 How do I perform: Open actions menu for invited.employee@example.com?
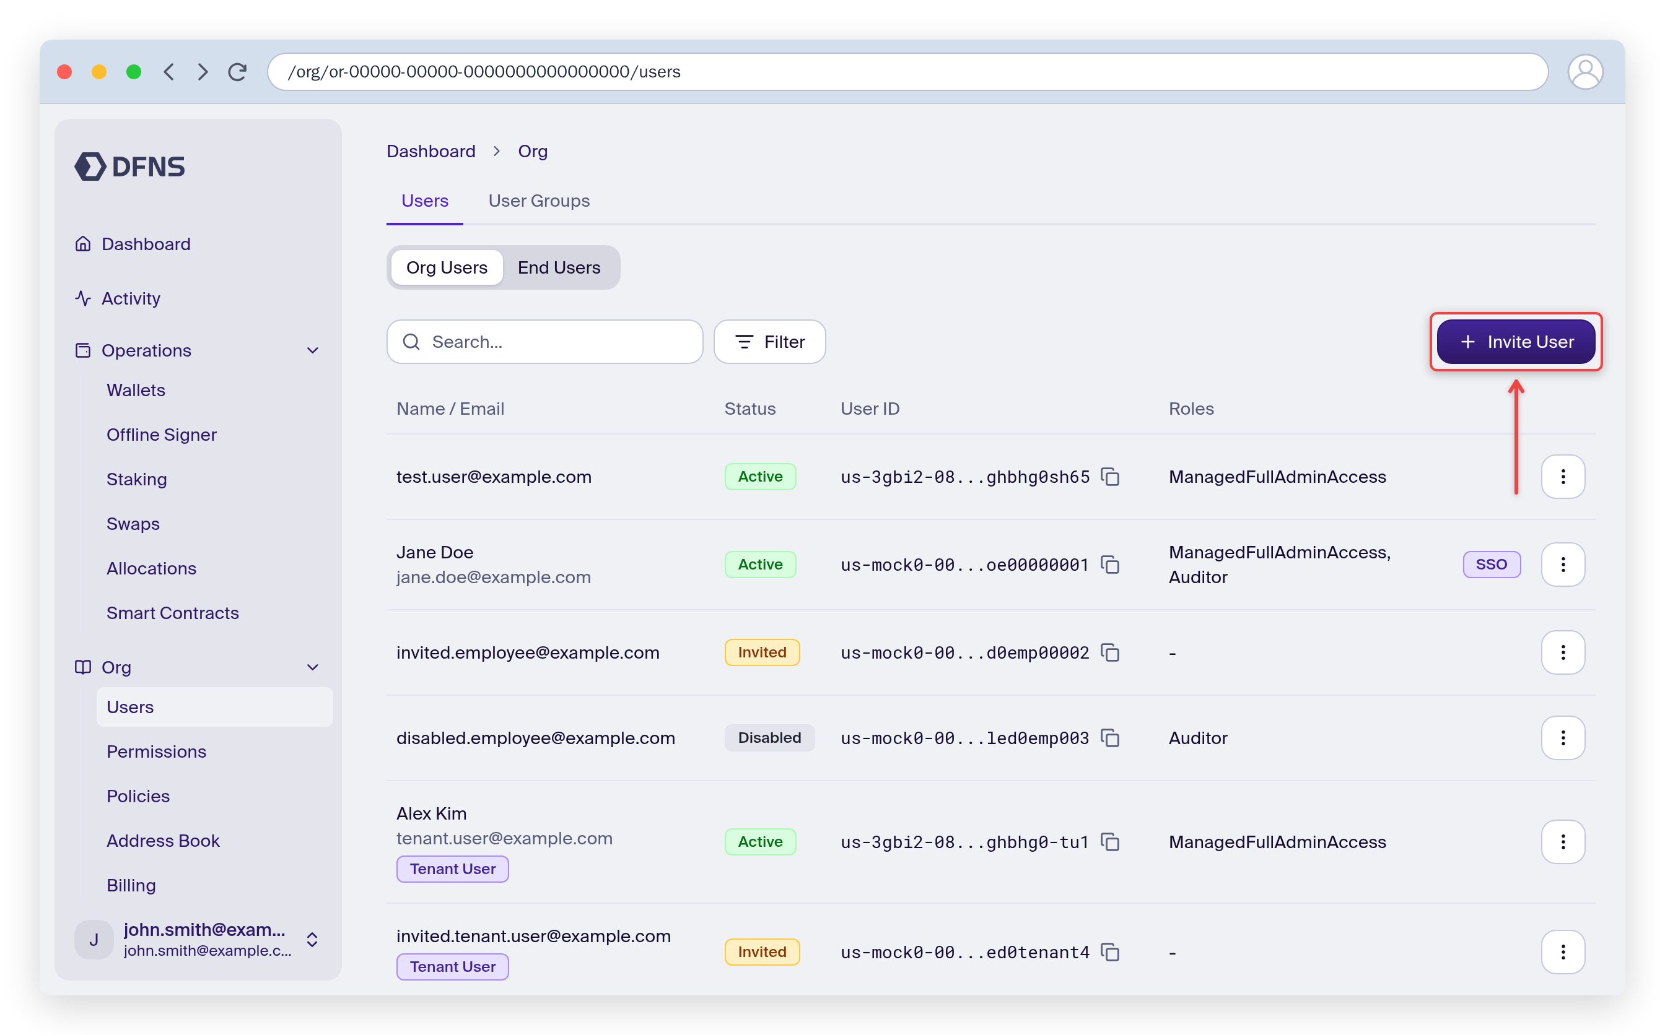tap(1563, 652)
